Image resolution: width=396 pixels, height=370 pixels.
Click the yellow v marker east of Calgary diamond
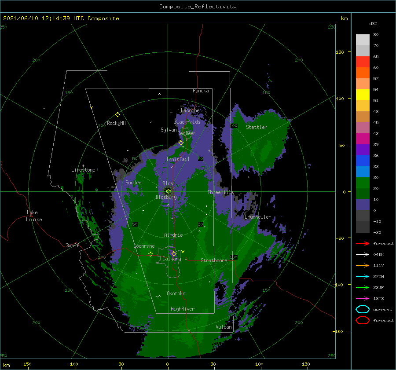(x=183, y=252)
